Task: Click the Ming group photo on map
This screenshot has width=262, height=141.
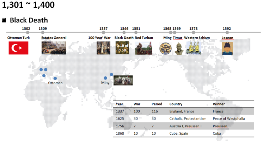Action: click(x=123, y=80)
